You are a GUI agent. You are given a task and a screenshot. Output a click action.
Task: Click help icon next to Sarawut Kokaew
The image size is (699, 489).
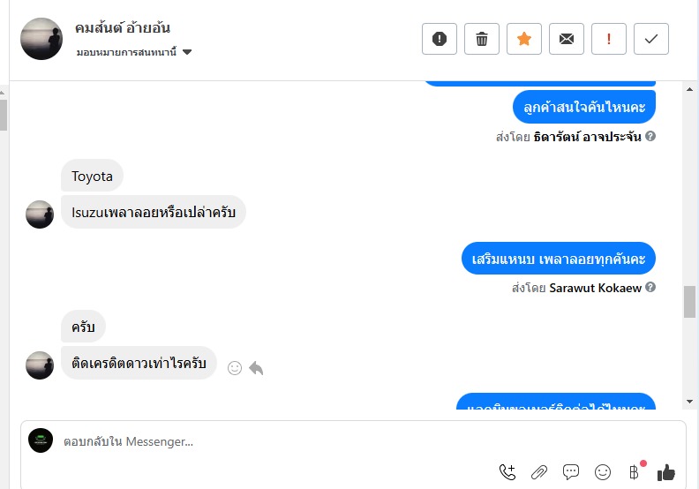tap(650, 288)
